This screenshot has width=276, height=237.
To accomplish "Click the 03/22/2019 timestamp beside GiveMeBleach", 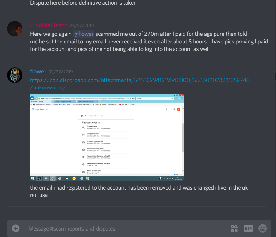I will point(81,26).
